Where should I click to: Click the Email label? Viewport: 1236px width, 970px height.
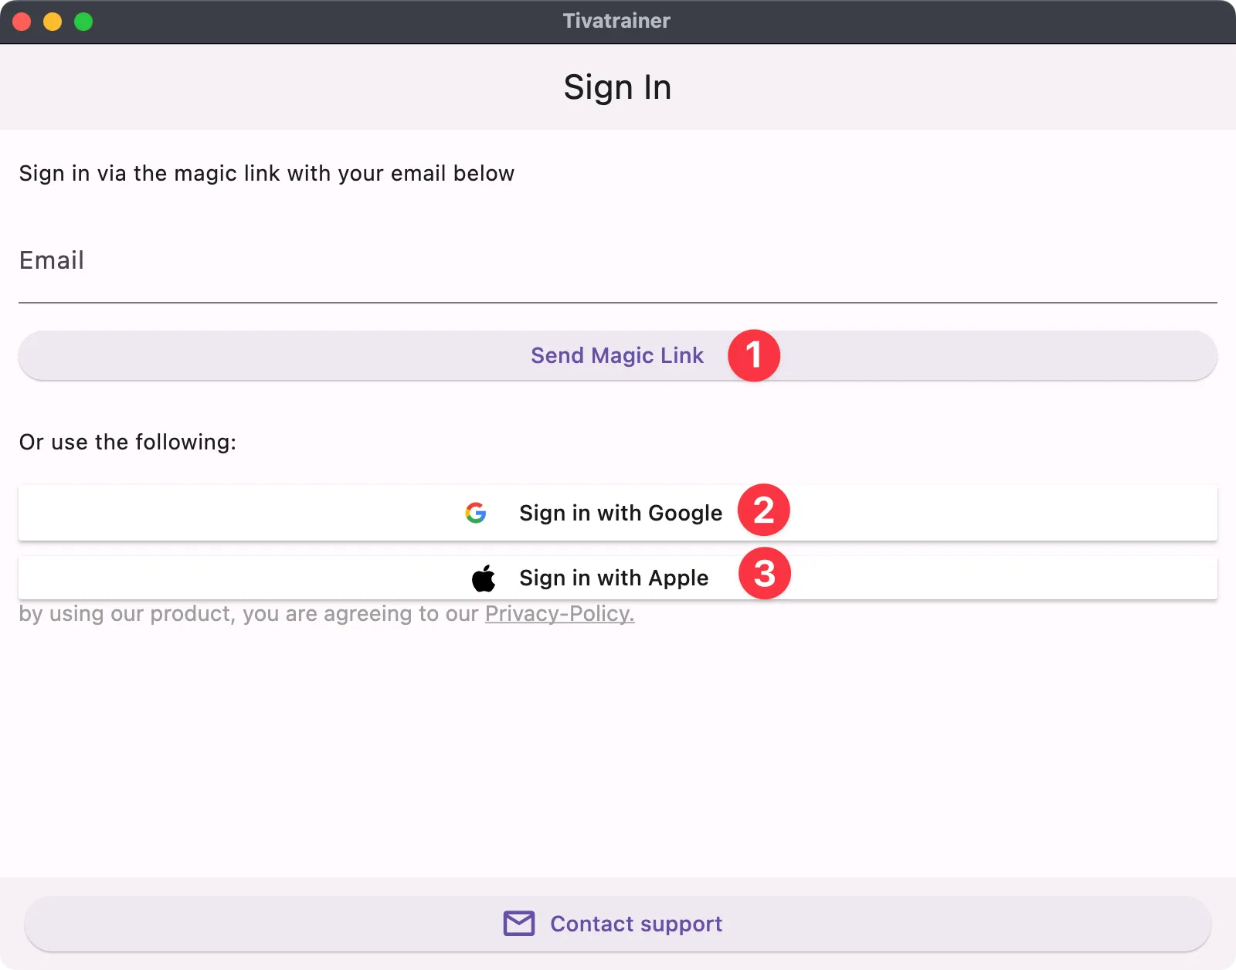tap(51, 260)
